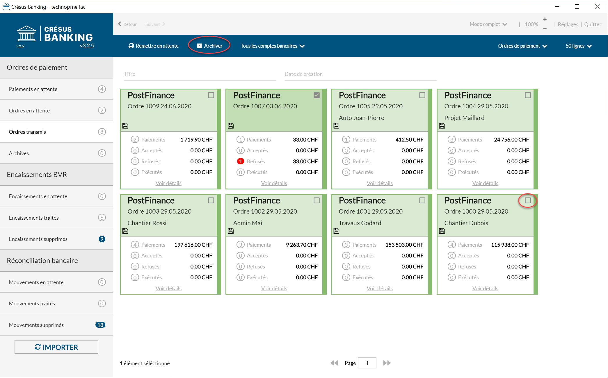The height and width of the screenshot is (378, 608).
Task: Click the 100% zoom level text
Action: (x=531, y=24)
